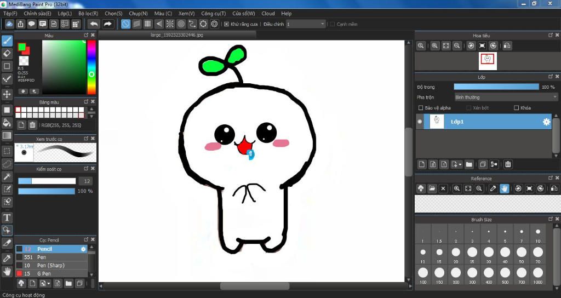Add new layer in Lớp panel

[x=422, y=164]
